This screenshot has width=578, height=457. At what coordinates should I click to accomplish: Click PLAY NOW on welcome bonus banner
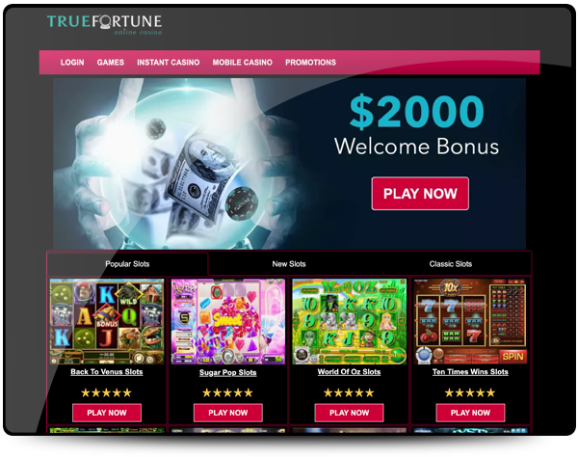(x=420, y=194)
